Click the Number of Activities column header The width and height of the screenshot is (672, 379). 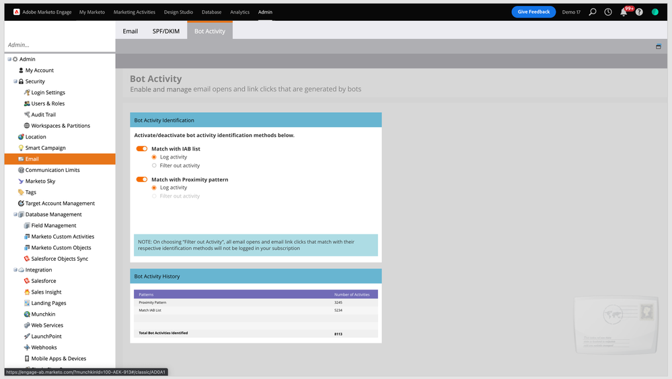pyautogui.click(x=352, y=294)
